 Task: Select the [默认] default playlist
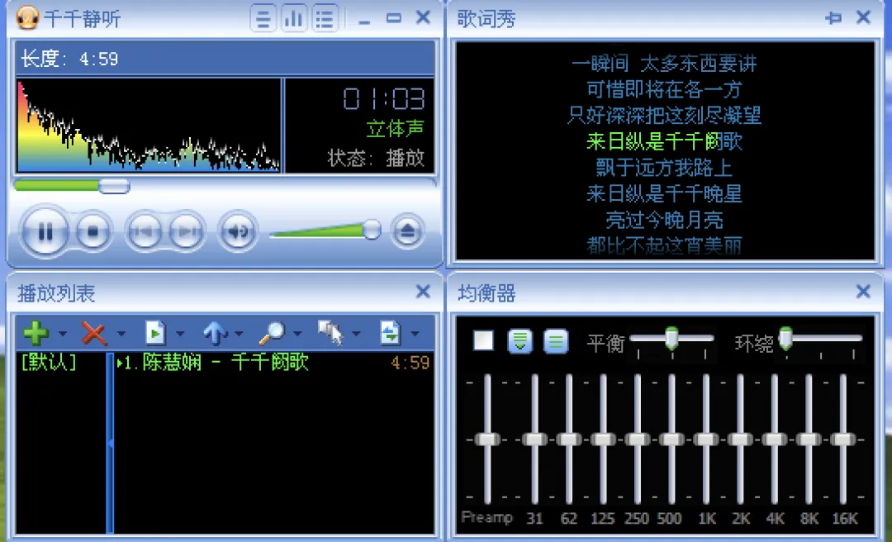[49, 362]
